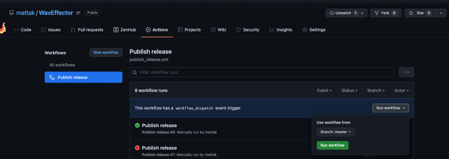Screen dimensions: 449x159
Task: Open the Actor filter dropdown
Action: [402, 90]
